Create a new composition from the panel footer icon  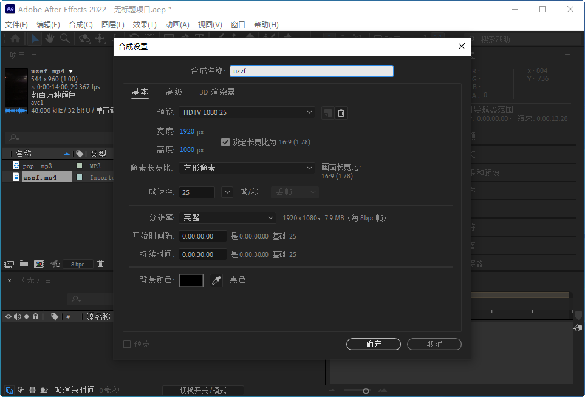pyautogui.click(x=39, y=263)
